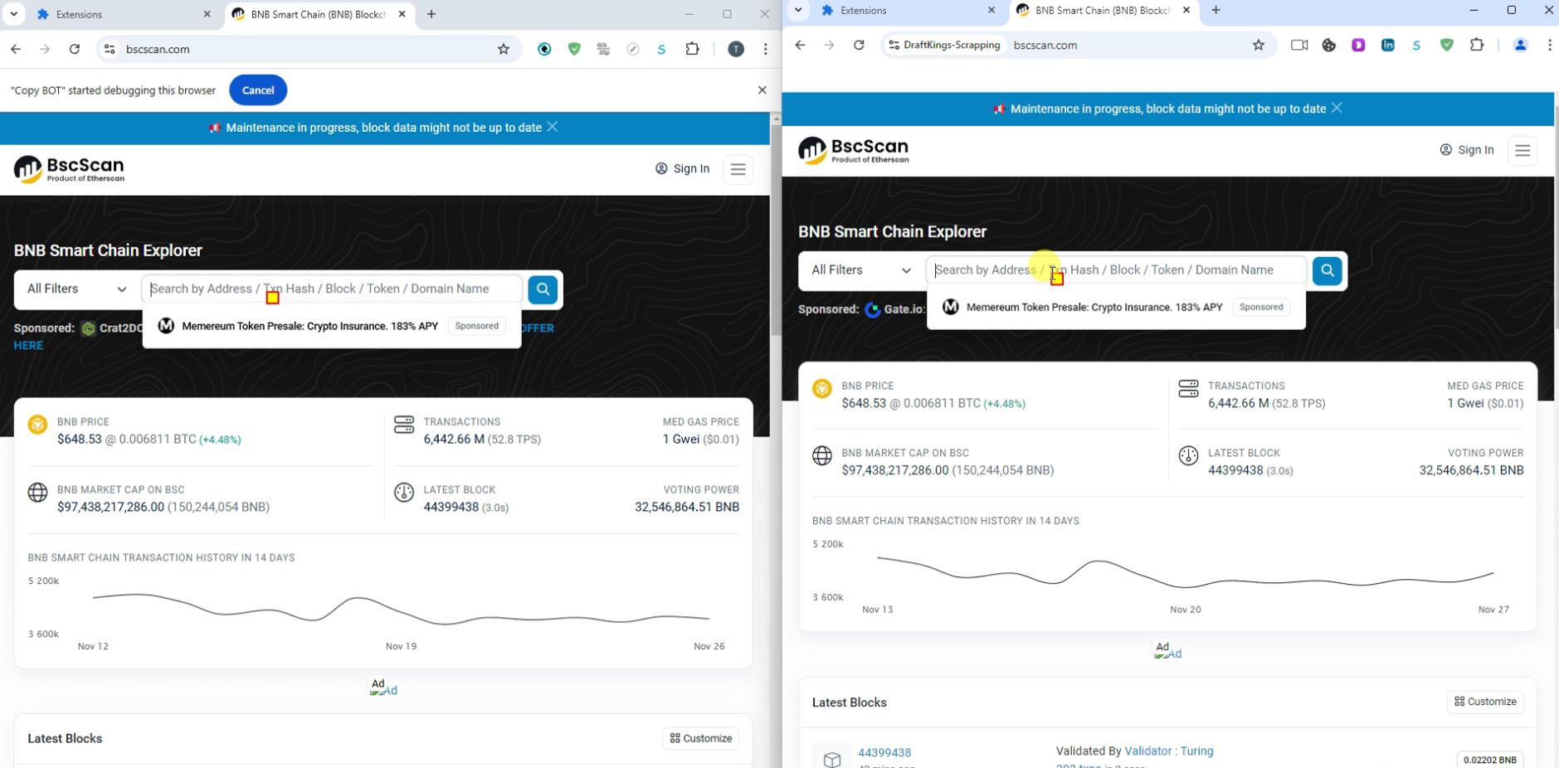Click the S extension icon in left toolbar
1559x768 pixels.
click(662, 49)
